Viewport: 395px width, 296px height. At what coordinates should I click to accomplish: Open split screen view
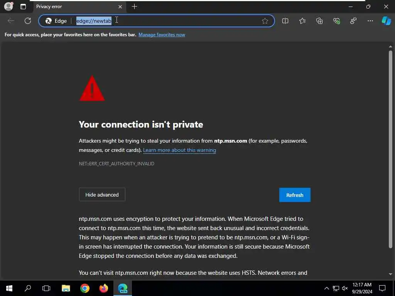click(x=285, y=21)
